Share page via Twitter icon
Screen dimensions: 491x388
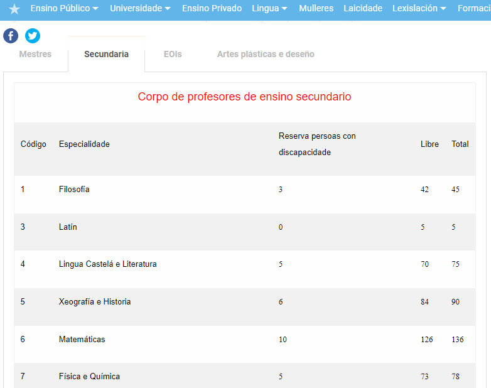33,36
